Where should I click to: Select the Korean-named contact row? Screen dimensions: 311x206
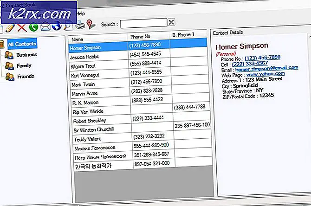click(x=93, y=166)
